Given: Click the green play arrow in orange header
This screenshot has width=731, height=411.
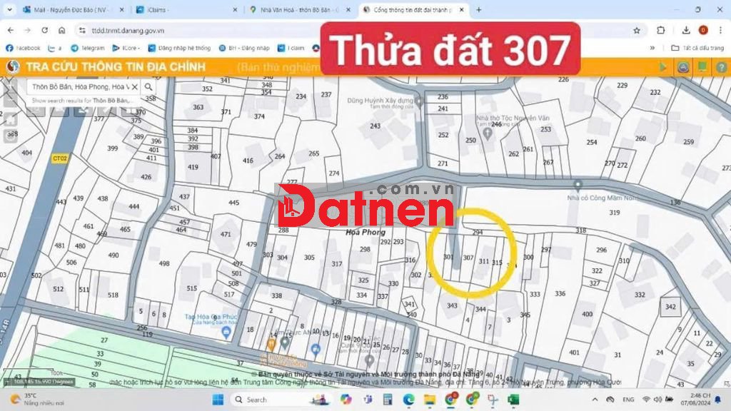Looking at the screenshot, I should (x=664, y=67).
